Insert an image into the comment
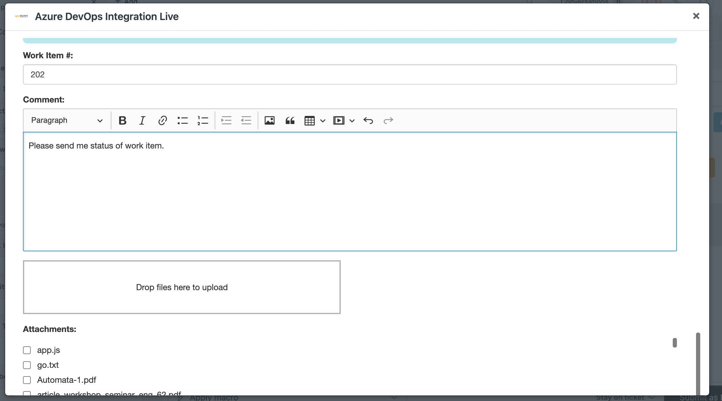Image resolution: width=722 pixels, height=401 pixels. (x=269, y=120)
